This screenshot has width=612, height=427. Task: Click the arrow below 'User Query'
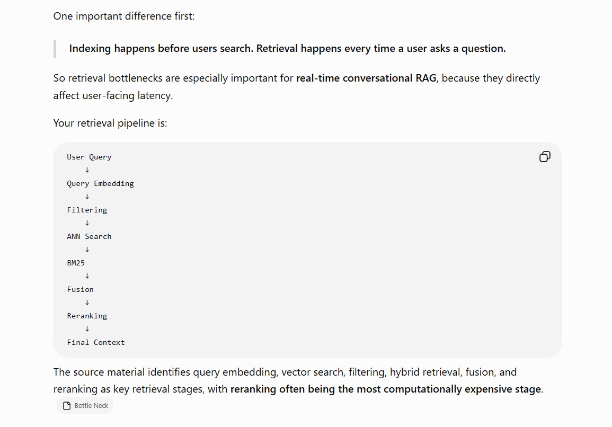pyautogui.click(x=87, y=170)
